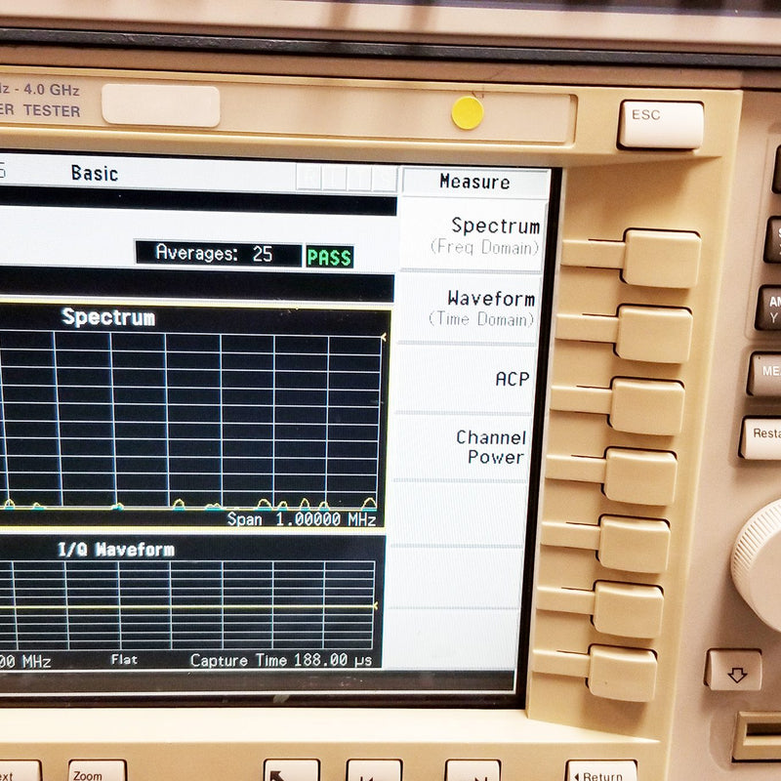Push the physical softkey beside Spectrum (Freq Domain)
This screenshot has width=781, height=781.
[662, 259]
